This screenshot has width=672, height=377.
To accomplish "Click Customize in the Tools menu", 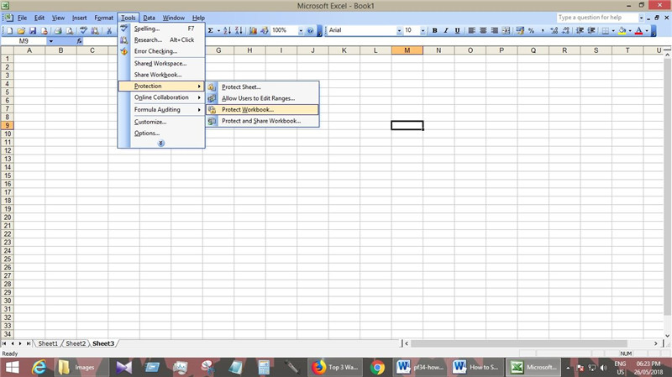I will pyautogui.click(x=161, y=122).
